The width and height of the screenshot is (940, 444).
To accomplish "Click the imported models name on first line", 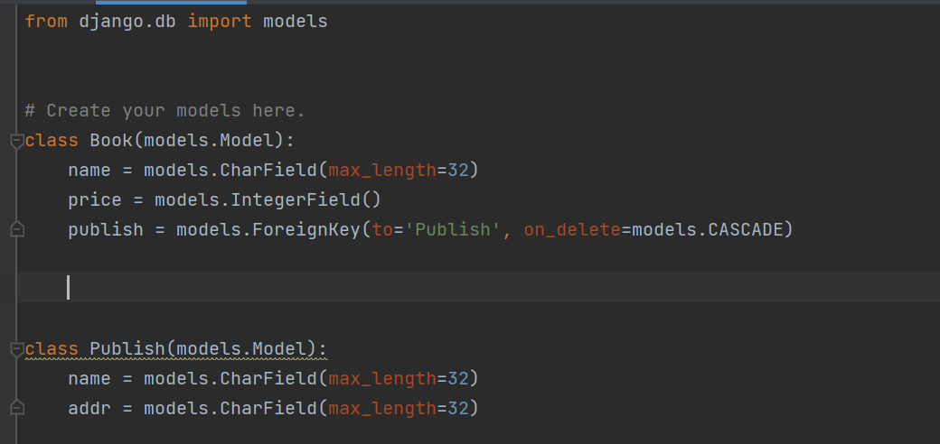I will [295, 21].
